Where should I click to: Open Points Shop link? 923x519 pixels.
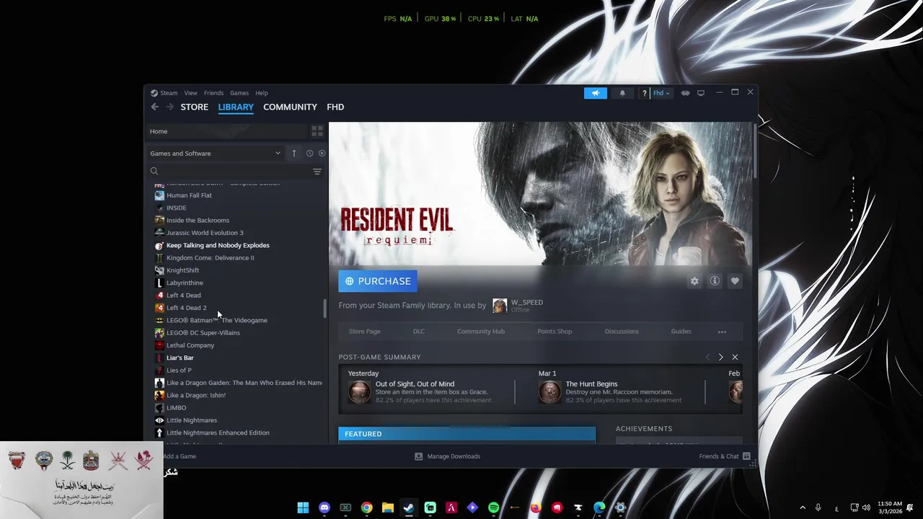pyautogui.click(x=555, y=332)
